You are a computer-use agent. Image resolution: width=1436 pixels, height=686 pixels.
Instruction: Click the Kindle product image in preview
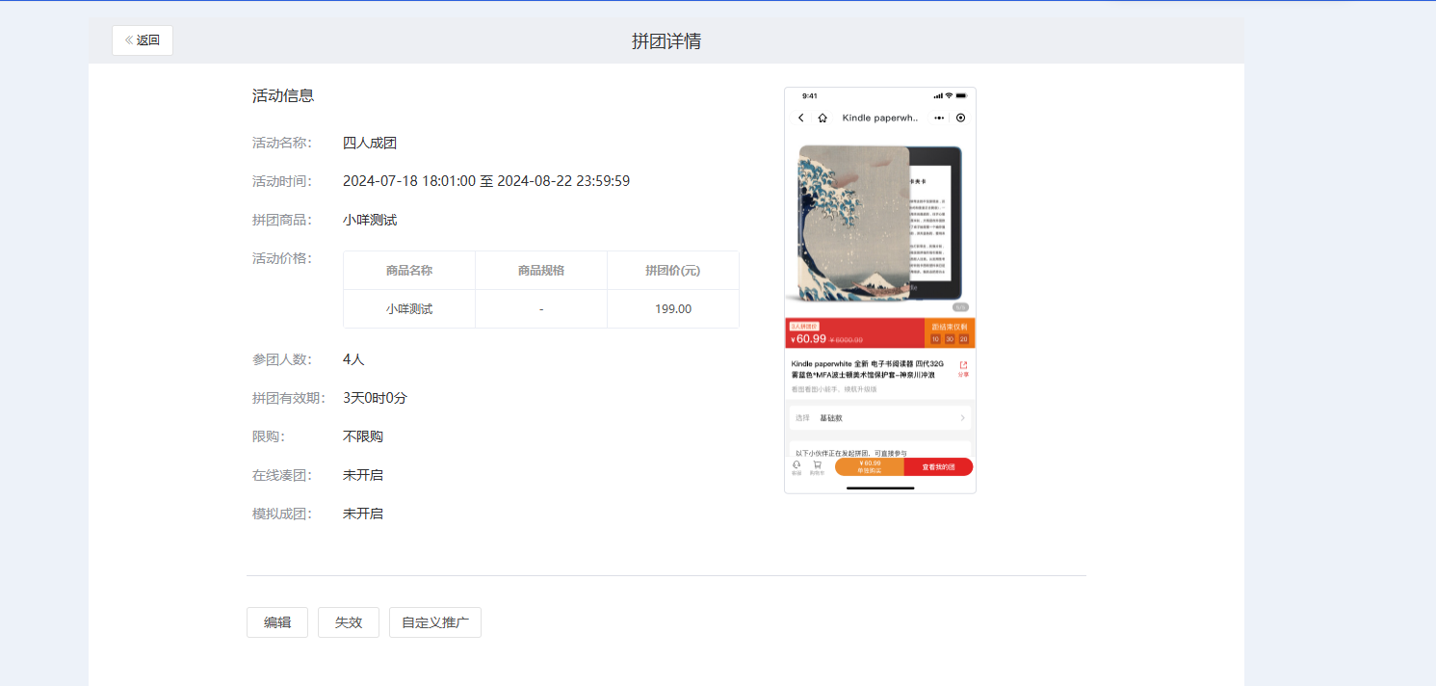pyautogui.click(x=880, y=224)
